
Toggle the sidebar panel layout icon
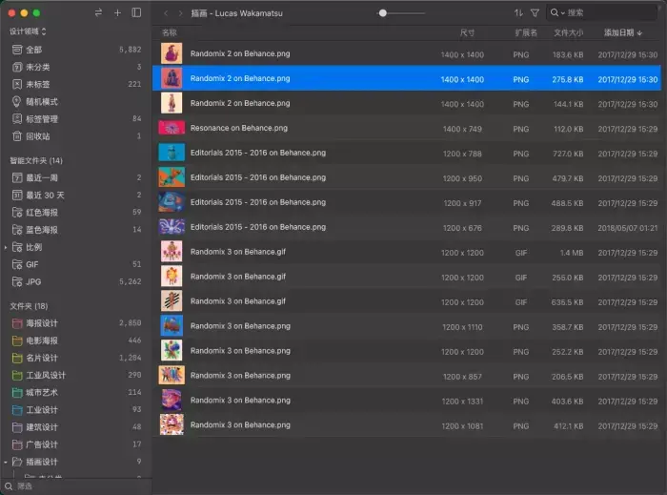pos(136,13)
